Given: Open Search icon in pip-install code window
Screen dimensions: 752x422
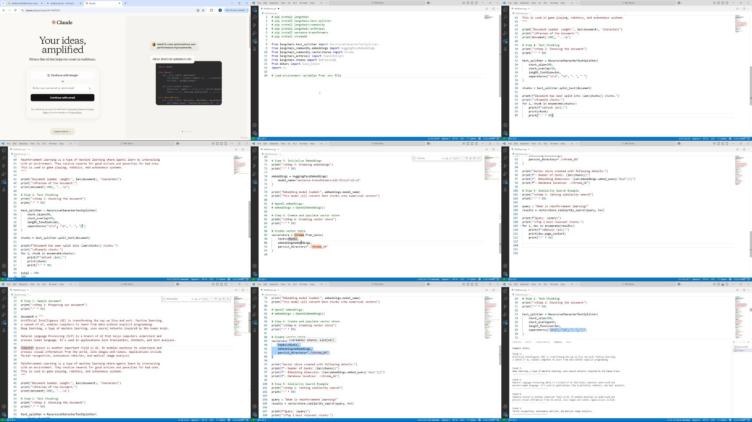Looking at the screenshot, I should pos(254,17).
